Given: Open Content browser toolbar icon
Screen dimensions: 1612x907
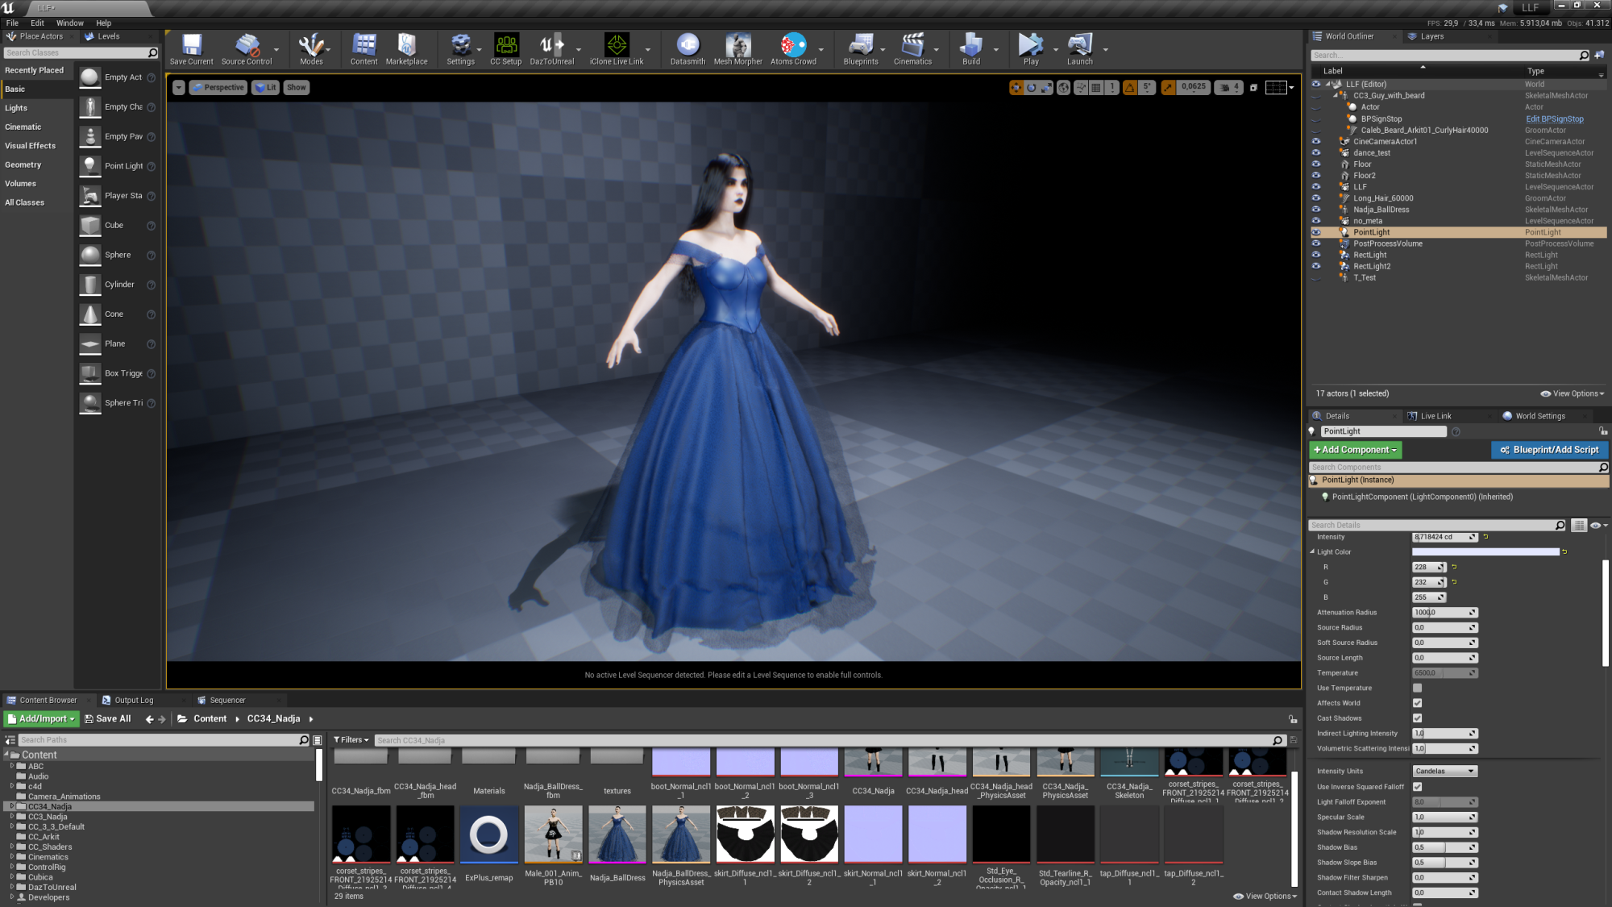Looking at the screenshot, I should pyautogui.click(x=364, y=49).
